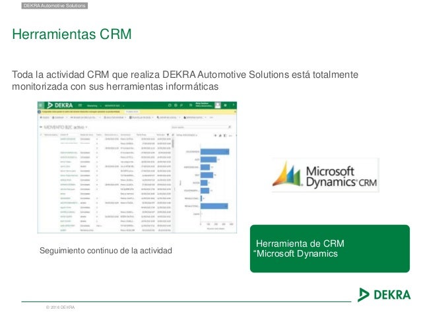Screen dimensions: 421x316
Task: Click the plus icon in the chart pane toolbar
Action: 215,135
